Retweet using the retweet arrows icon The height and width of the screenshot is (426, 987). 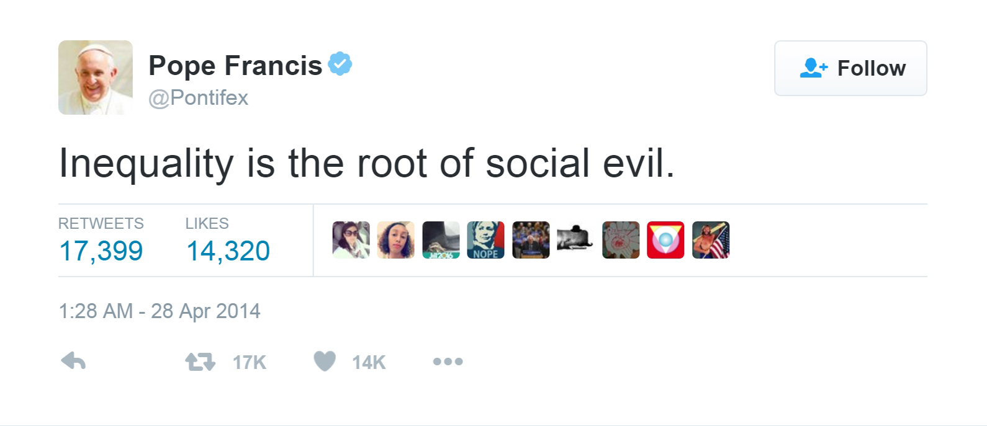(x=201, y=362)
